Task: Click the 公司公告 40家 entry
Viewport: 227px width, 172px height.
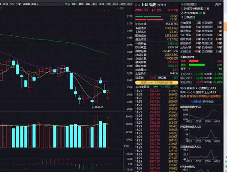Action: tap(191, 51)
